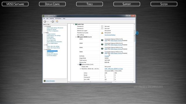Screen dimensions: 186x104
Task: Open the VIOSO Software top button
Action: pyautogui.click(x=15, y=4)
